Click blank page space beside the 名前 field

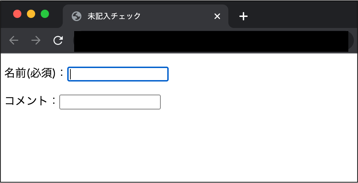click(262, 74)
